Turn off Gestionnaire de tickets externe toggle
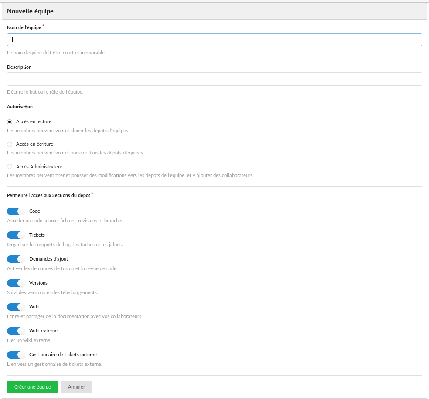Image resolution: width=429 pixels, height=399 pixels. (16, 355)
